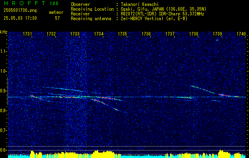249x158 pixels.
Task: Click the 0.9 frequency axis label
Action: [x=4, y=91]
